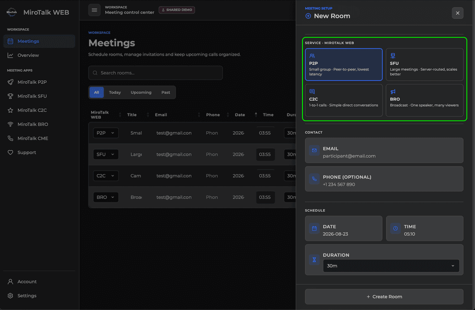Click the MiroTalk SFU trophy icon
This screenshot has height=310, width=475.
[10, 96]
